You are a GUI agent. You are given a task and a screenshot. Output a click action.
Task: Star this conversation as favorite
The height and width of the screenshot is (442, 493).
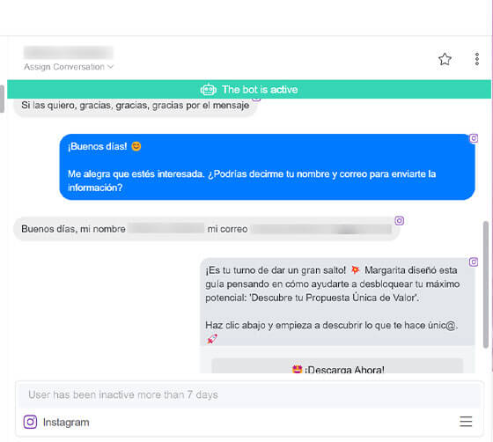click(x=445, y=59)
